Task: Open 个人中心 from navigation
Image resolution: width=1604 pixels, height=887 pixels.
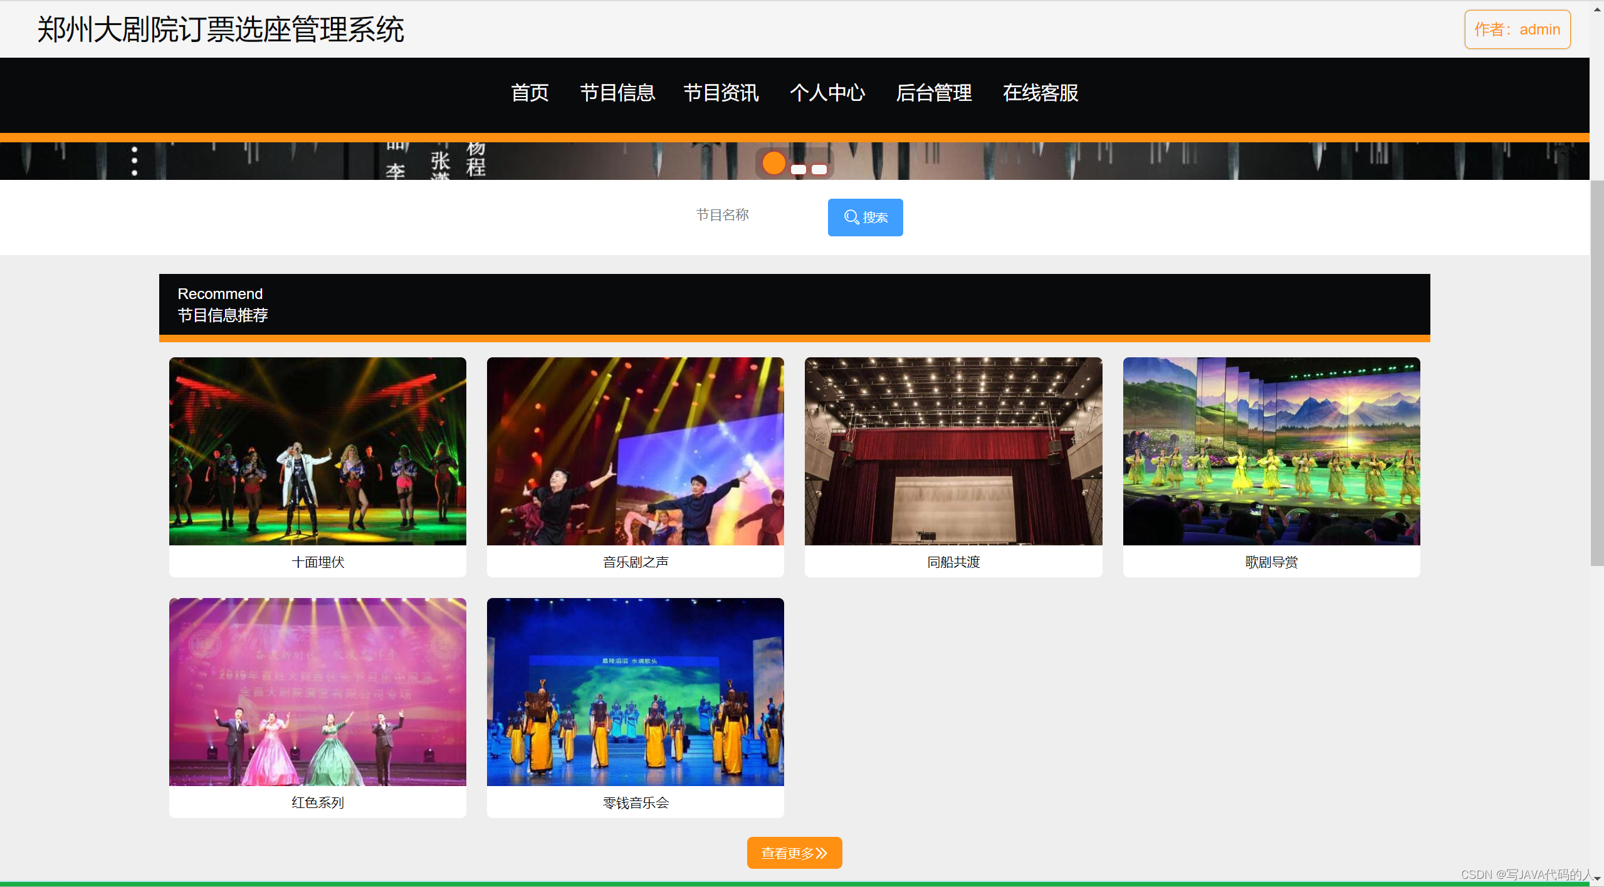Action: point(827,93)
